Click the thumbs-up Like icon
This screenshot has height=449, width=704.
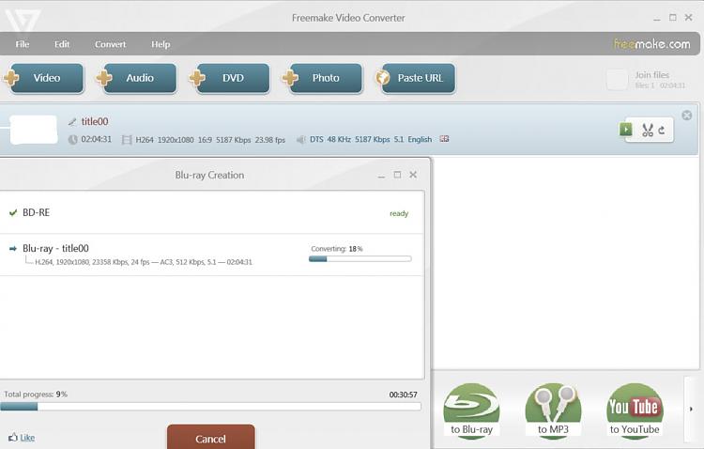(x=13, y=437)
